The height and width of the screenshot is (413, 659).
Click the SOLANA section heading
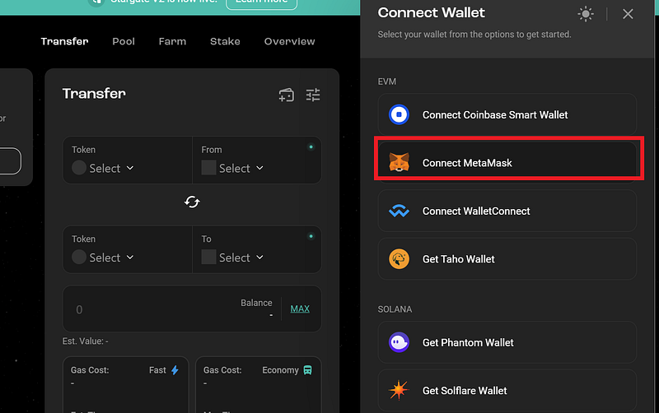point(395,309)
